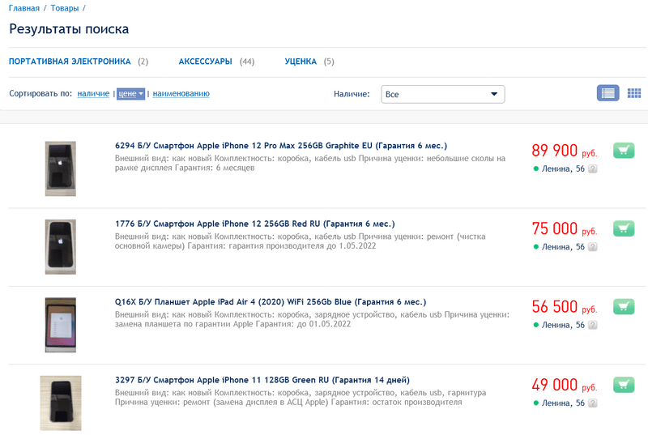Click Ленина, 56 under 89 900 price

pyautogui.click(x=563, y=168)
